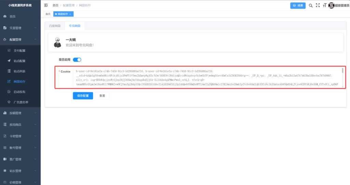
Task: Click the 保存配置 button
Action: tap(83, 96)
